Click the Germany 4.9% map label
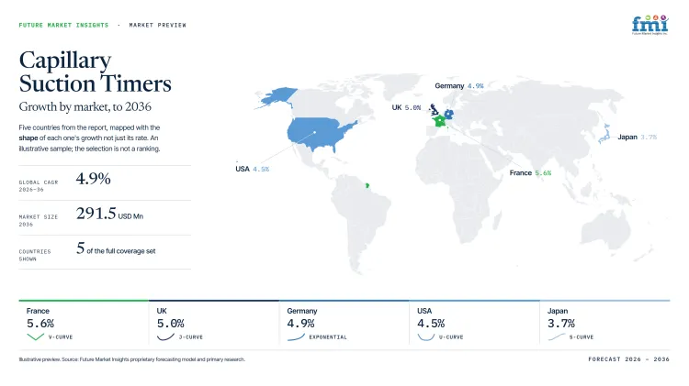Viewport: 689px width, 386px height. tap(459, 86)
